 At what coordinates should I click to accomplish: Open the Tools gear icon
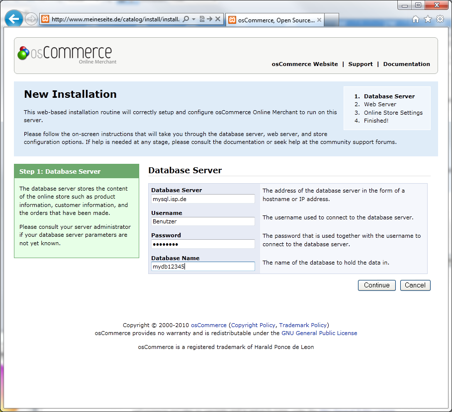[x=440, y=19]
